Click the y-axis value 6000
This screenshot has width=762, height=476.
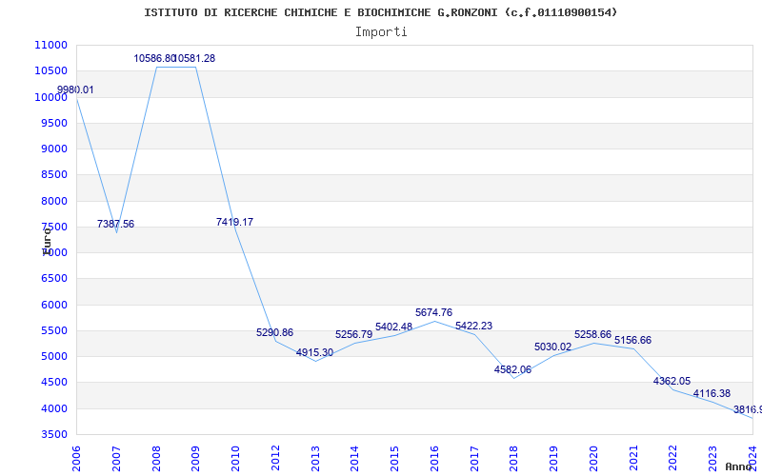point(53,305)
